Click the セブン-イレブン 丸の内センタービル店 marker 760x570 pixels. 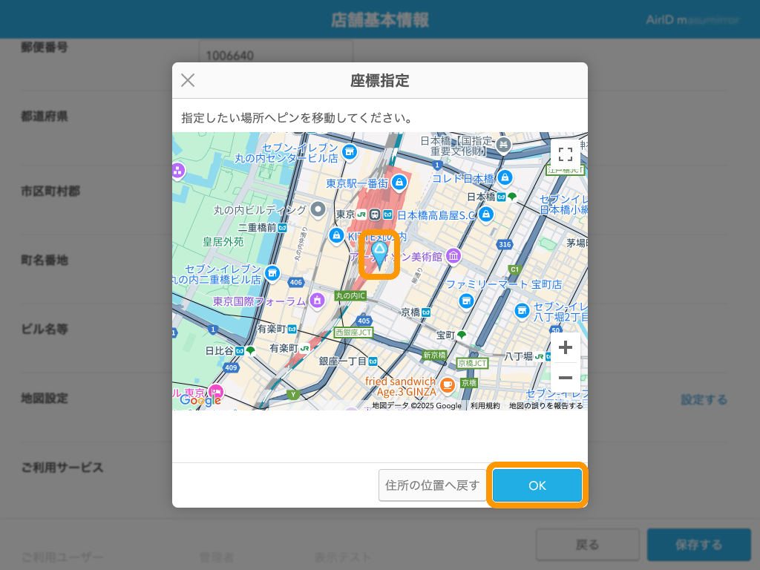pyautogui.click(x=350, y=152)
